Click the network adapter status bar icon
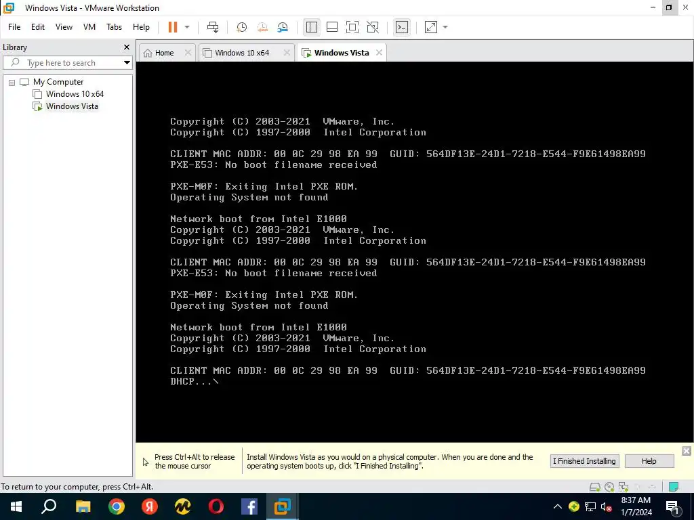The image size is (694, 520). [624, 487]
